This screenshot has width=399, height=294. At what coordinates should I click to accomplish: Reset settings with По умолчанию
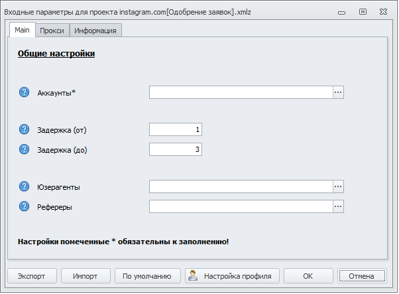tap(147, 276)
